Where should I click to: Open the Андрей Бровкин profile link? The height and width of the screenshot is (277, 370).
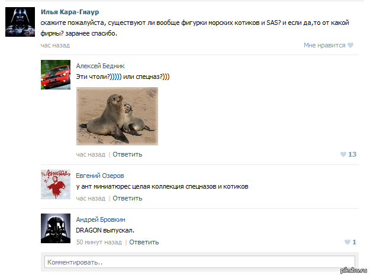click(101, 219)
